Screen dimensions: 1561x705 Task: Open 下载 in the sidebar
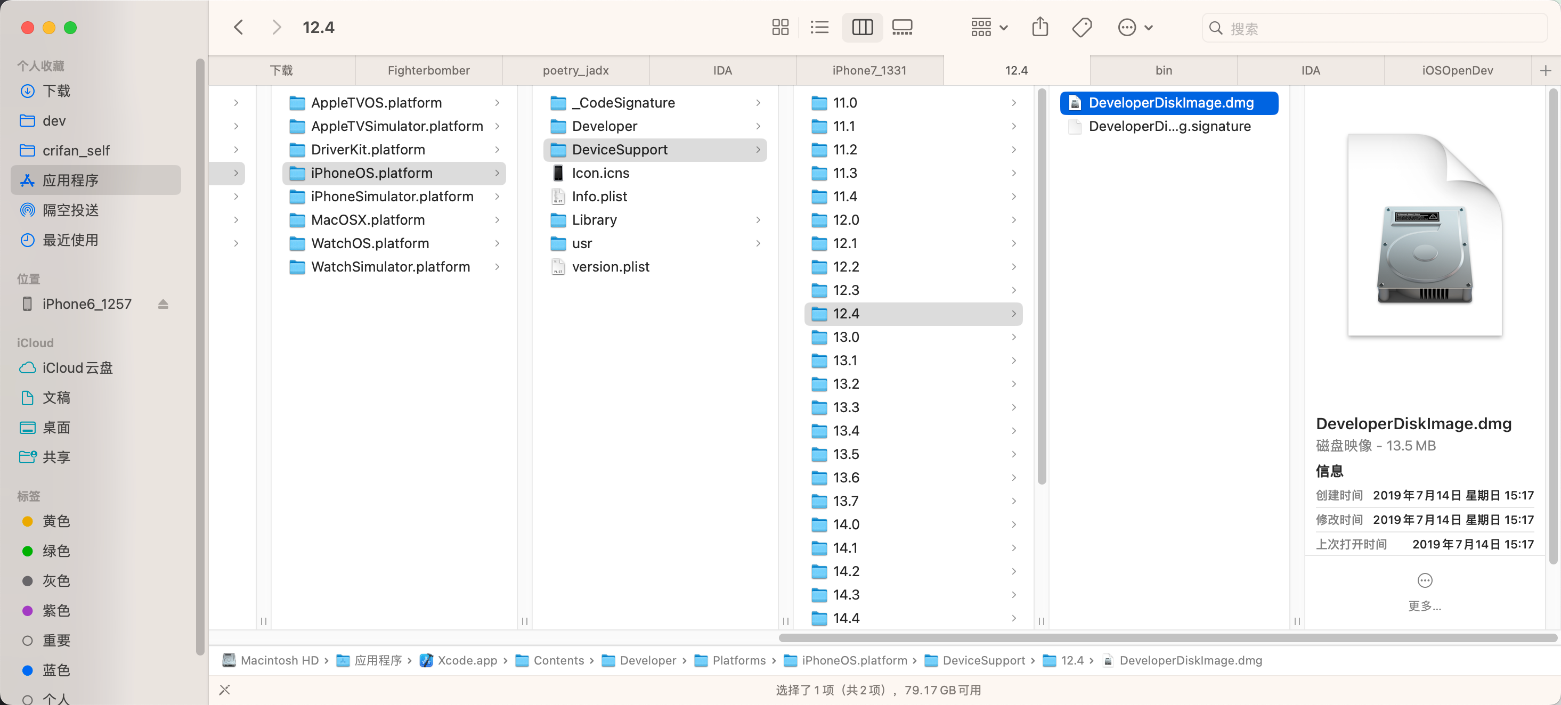96,91
